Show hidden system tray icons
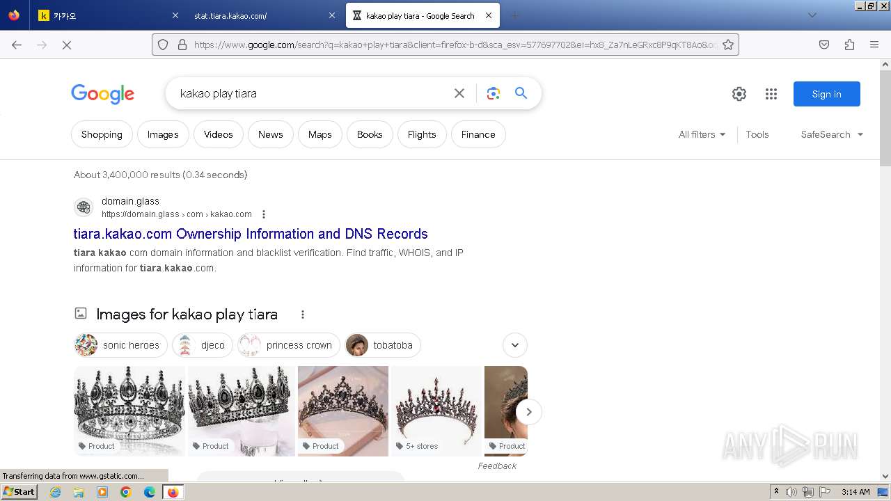Image resolution: width=891 pixels, height=501 pixels. pyautogui.click(x=776, y=492)
